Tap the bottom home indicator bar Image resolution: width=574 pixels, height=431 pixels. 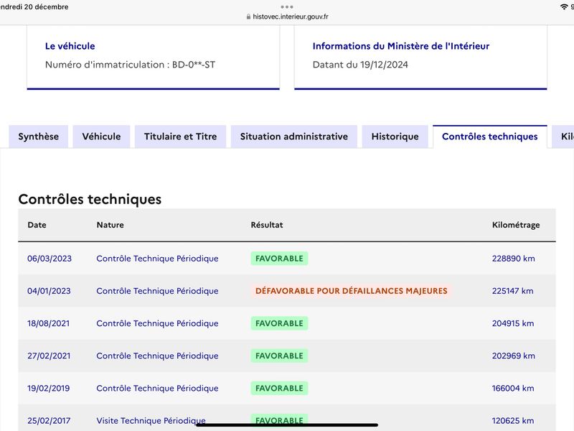coord(287,425)
